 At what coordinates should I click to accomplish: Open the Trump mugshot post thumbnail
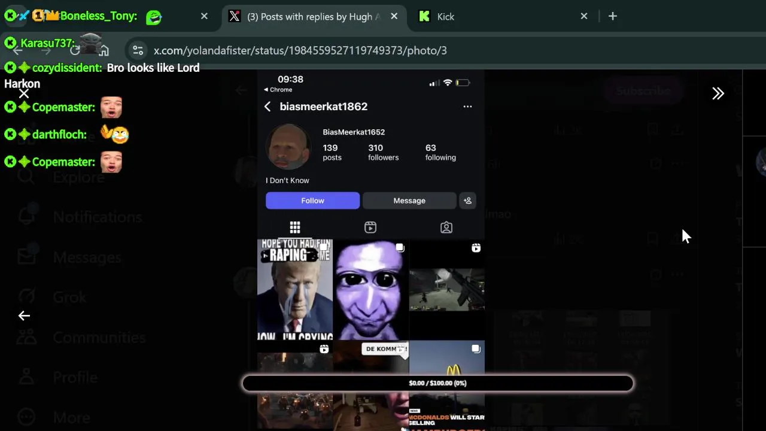click(x=295, y=290)
